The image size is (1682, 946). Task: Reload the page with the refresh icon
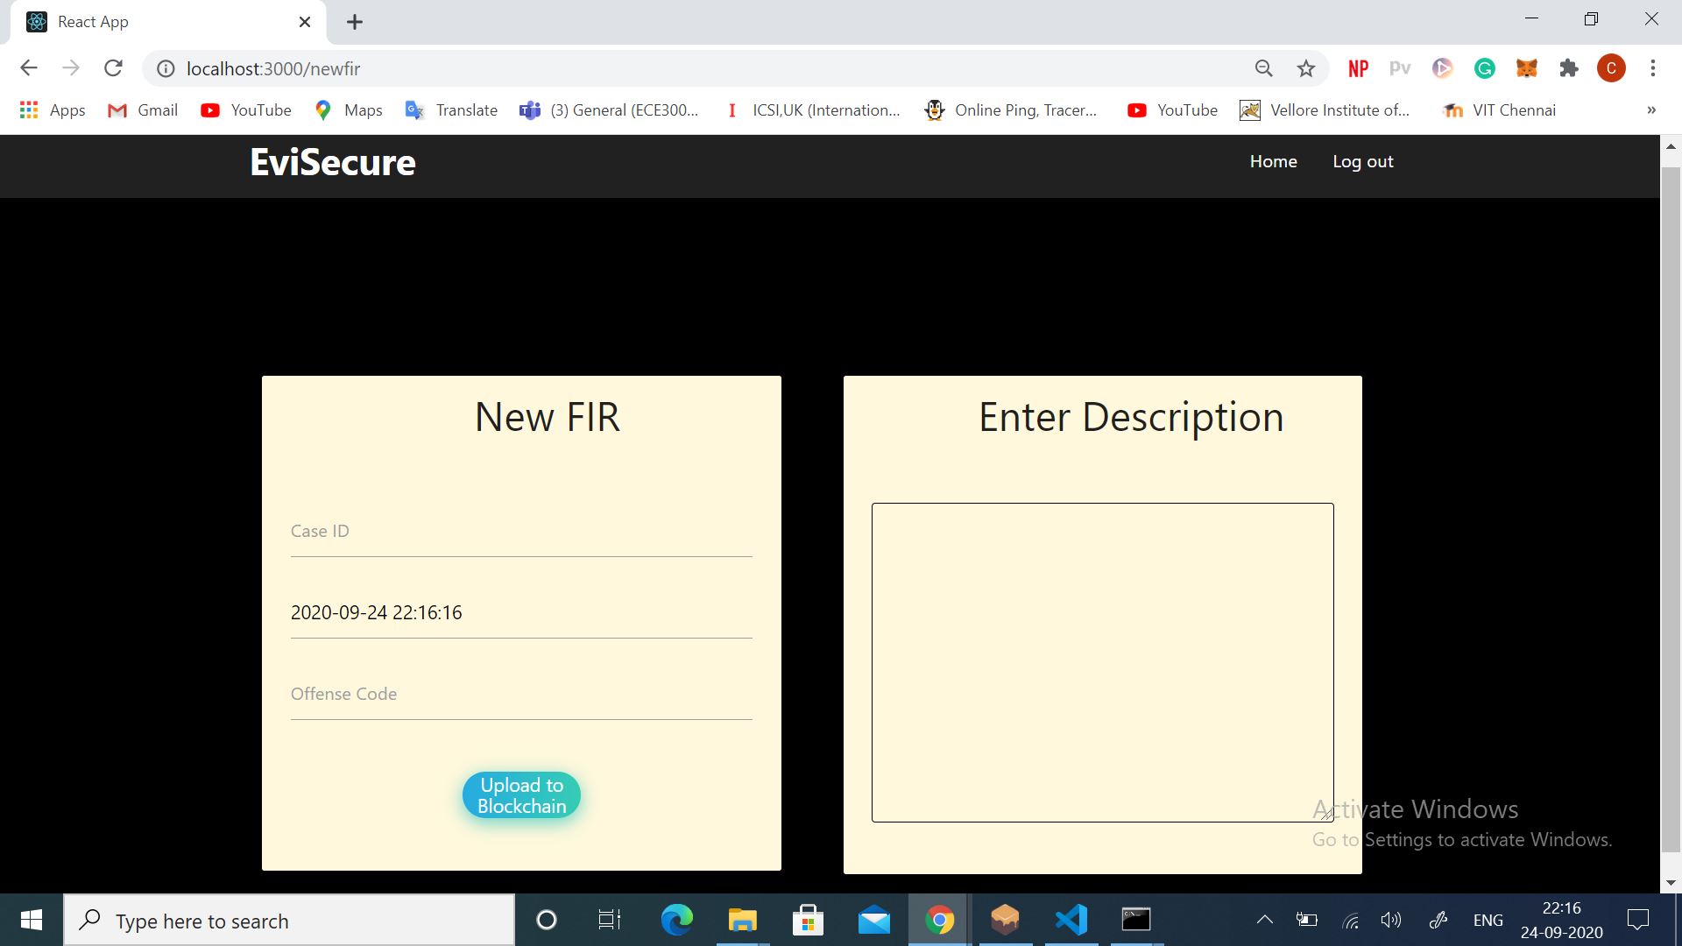click(x=113, y=68)
